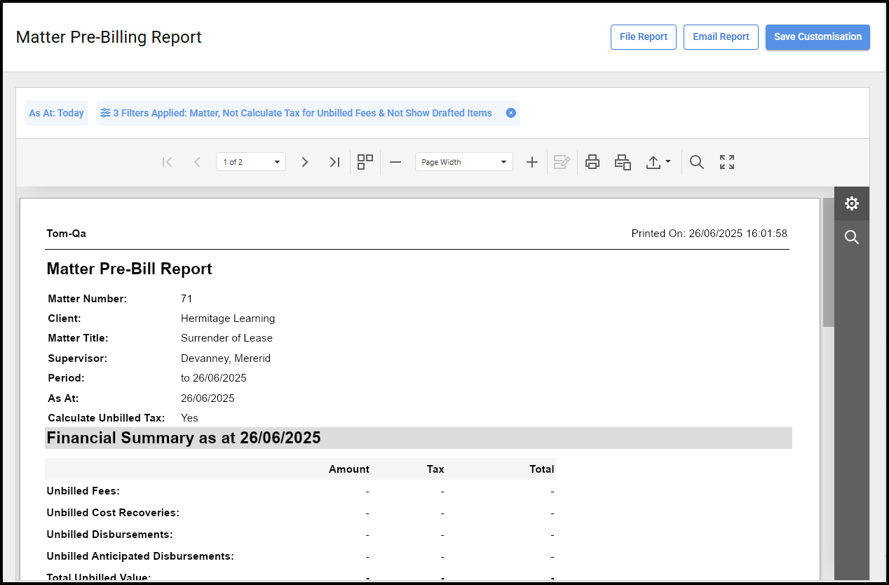Print the report using the printer icon
This screenshot has height=585, width=889.
pyautogui.click(x=592, y=162)
